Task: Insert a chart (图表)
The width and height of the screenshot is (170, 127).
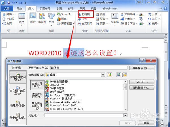Action: pos(62,19)
